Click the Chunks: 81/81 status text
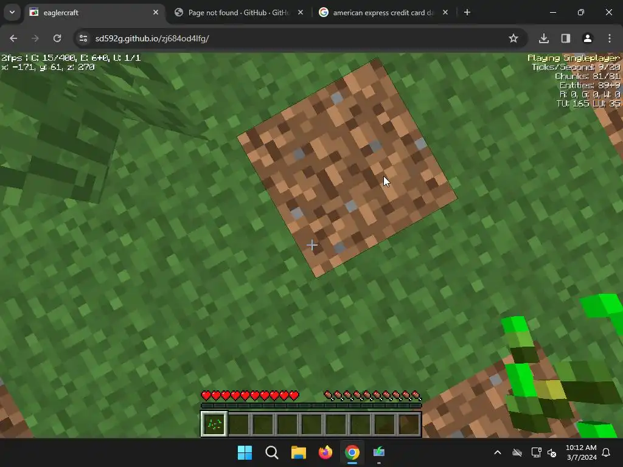The height and width of the screenshot is (467, 623). coord(587,76)
